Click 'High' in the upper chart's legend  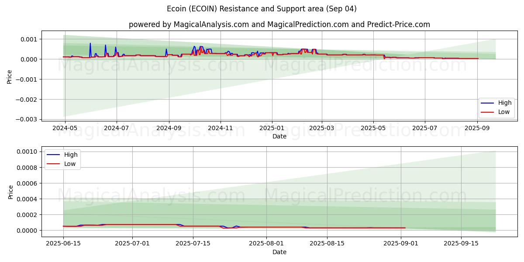pos(505,103)
